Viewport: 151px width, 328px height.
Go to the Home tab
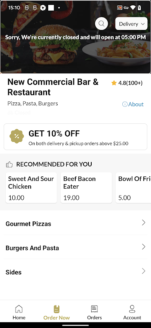pyautogui.click(x=19, y=312)
